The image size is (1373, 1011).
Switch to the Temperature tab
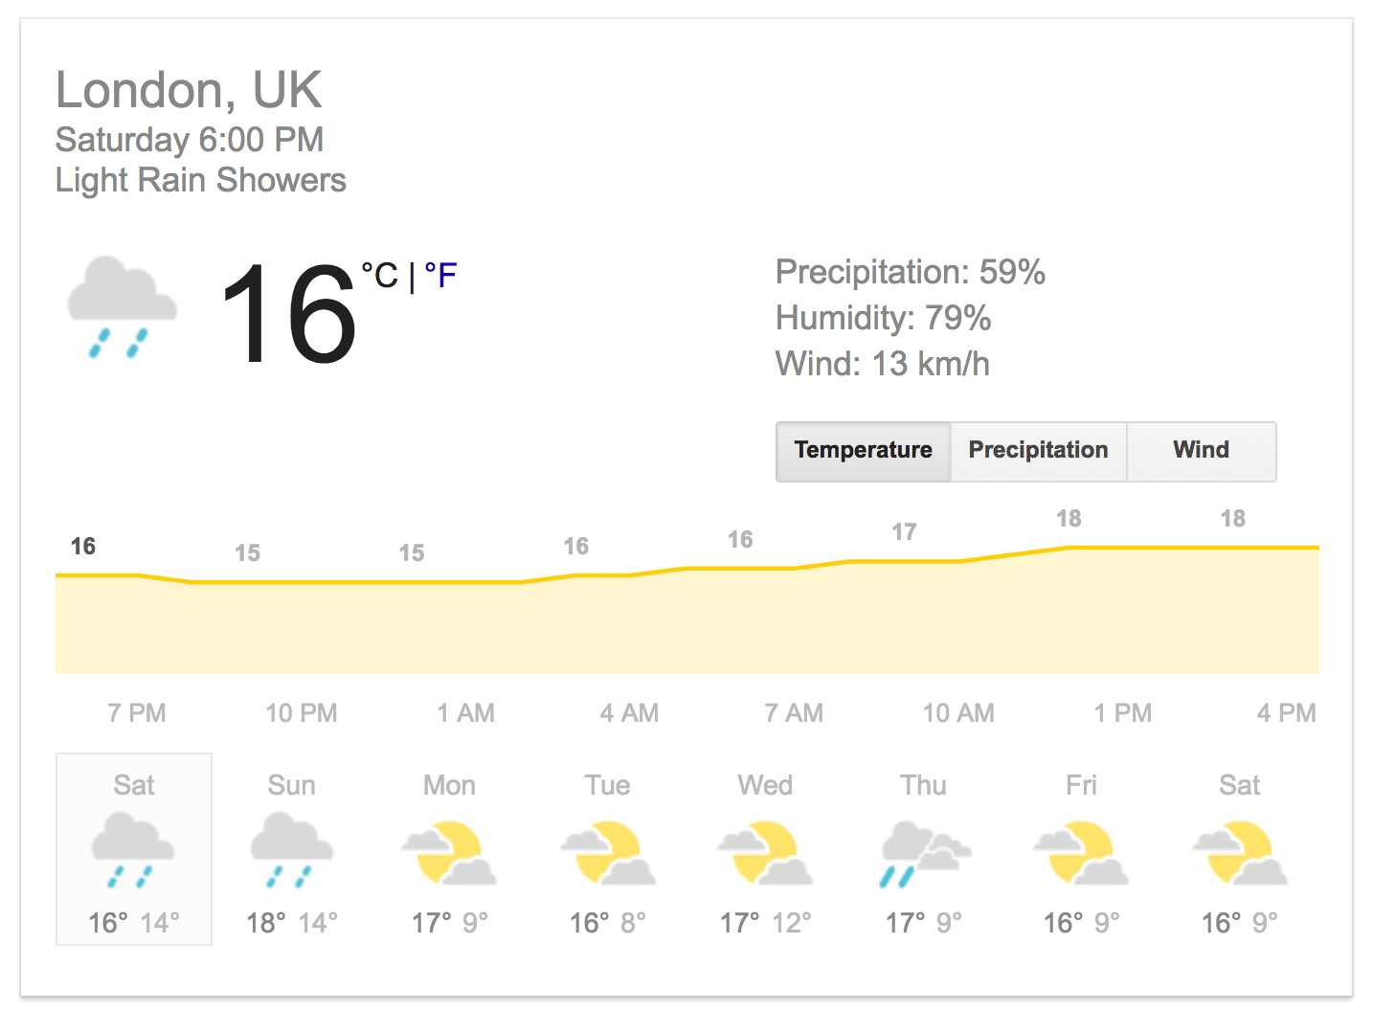tap(864, 451)
